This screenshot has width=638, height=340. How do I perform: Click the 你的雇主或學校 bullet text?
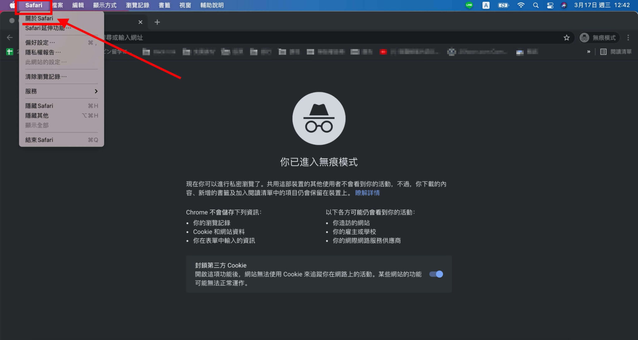[354, 232]
